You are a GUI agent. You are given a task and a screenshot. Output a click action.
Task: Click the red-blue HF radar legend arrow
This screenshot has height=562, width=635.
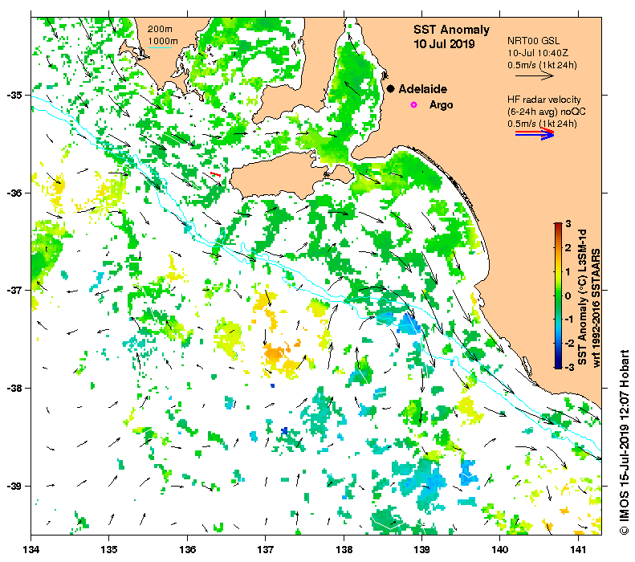(x=535, y=133)
